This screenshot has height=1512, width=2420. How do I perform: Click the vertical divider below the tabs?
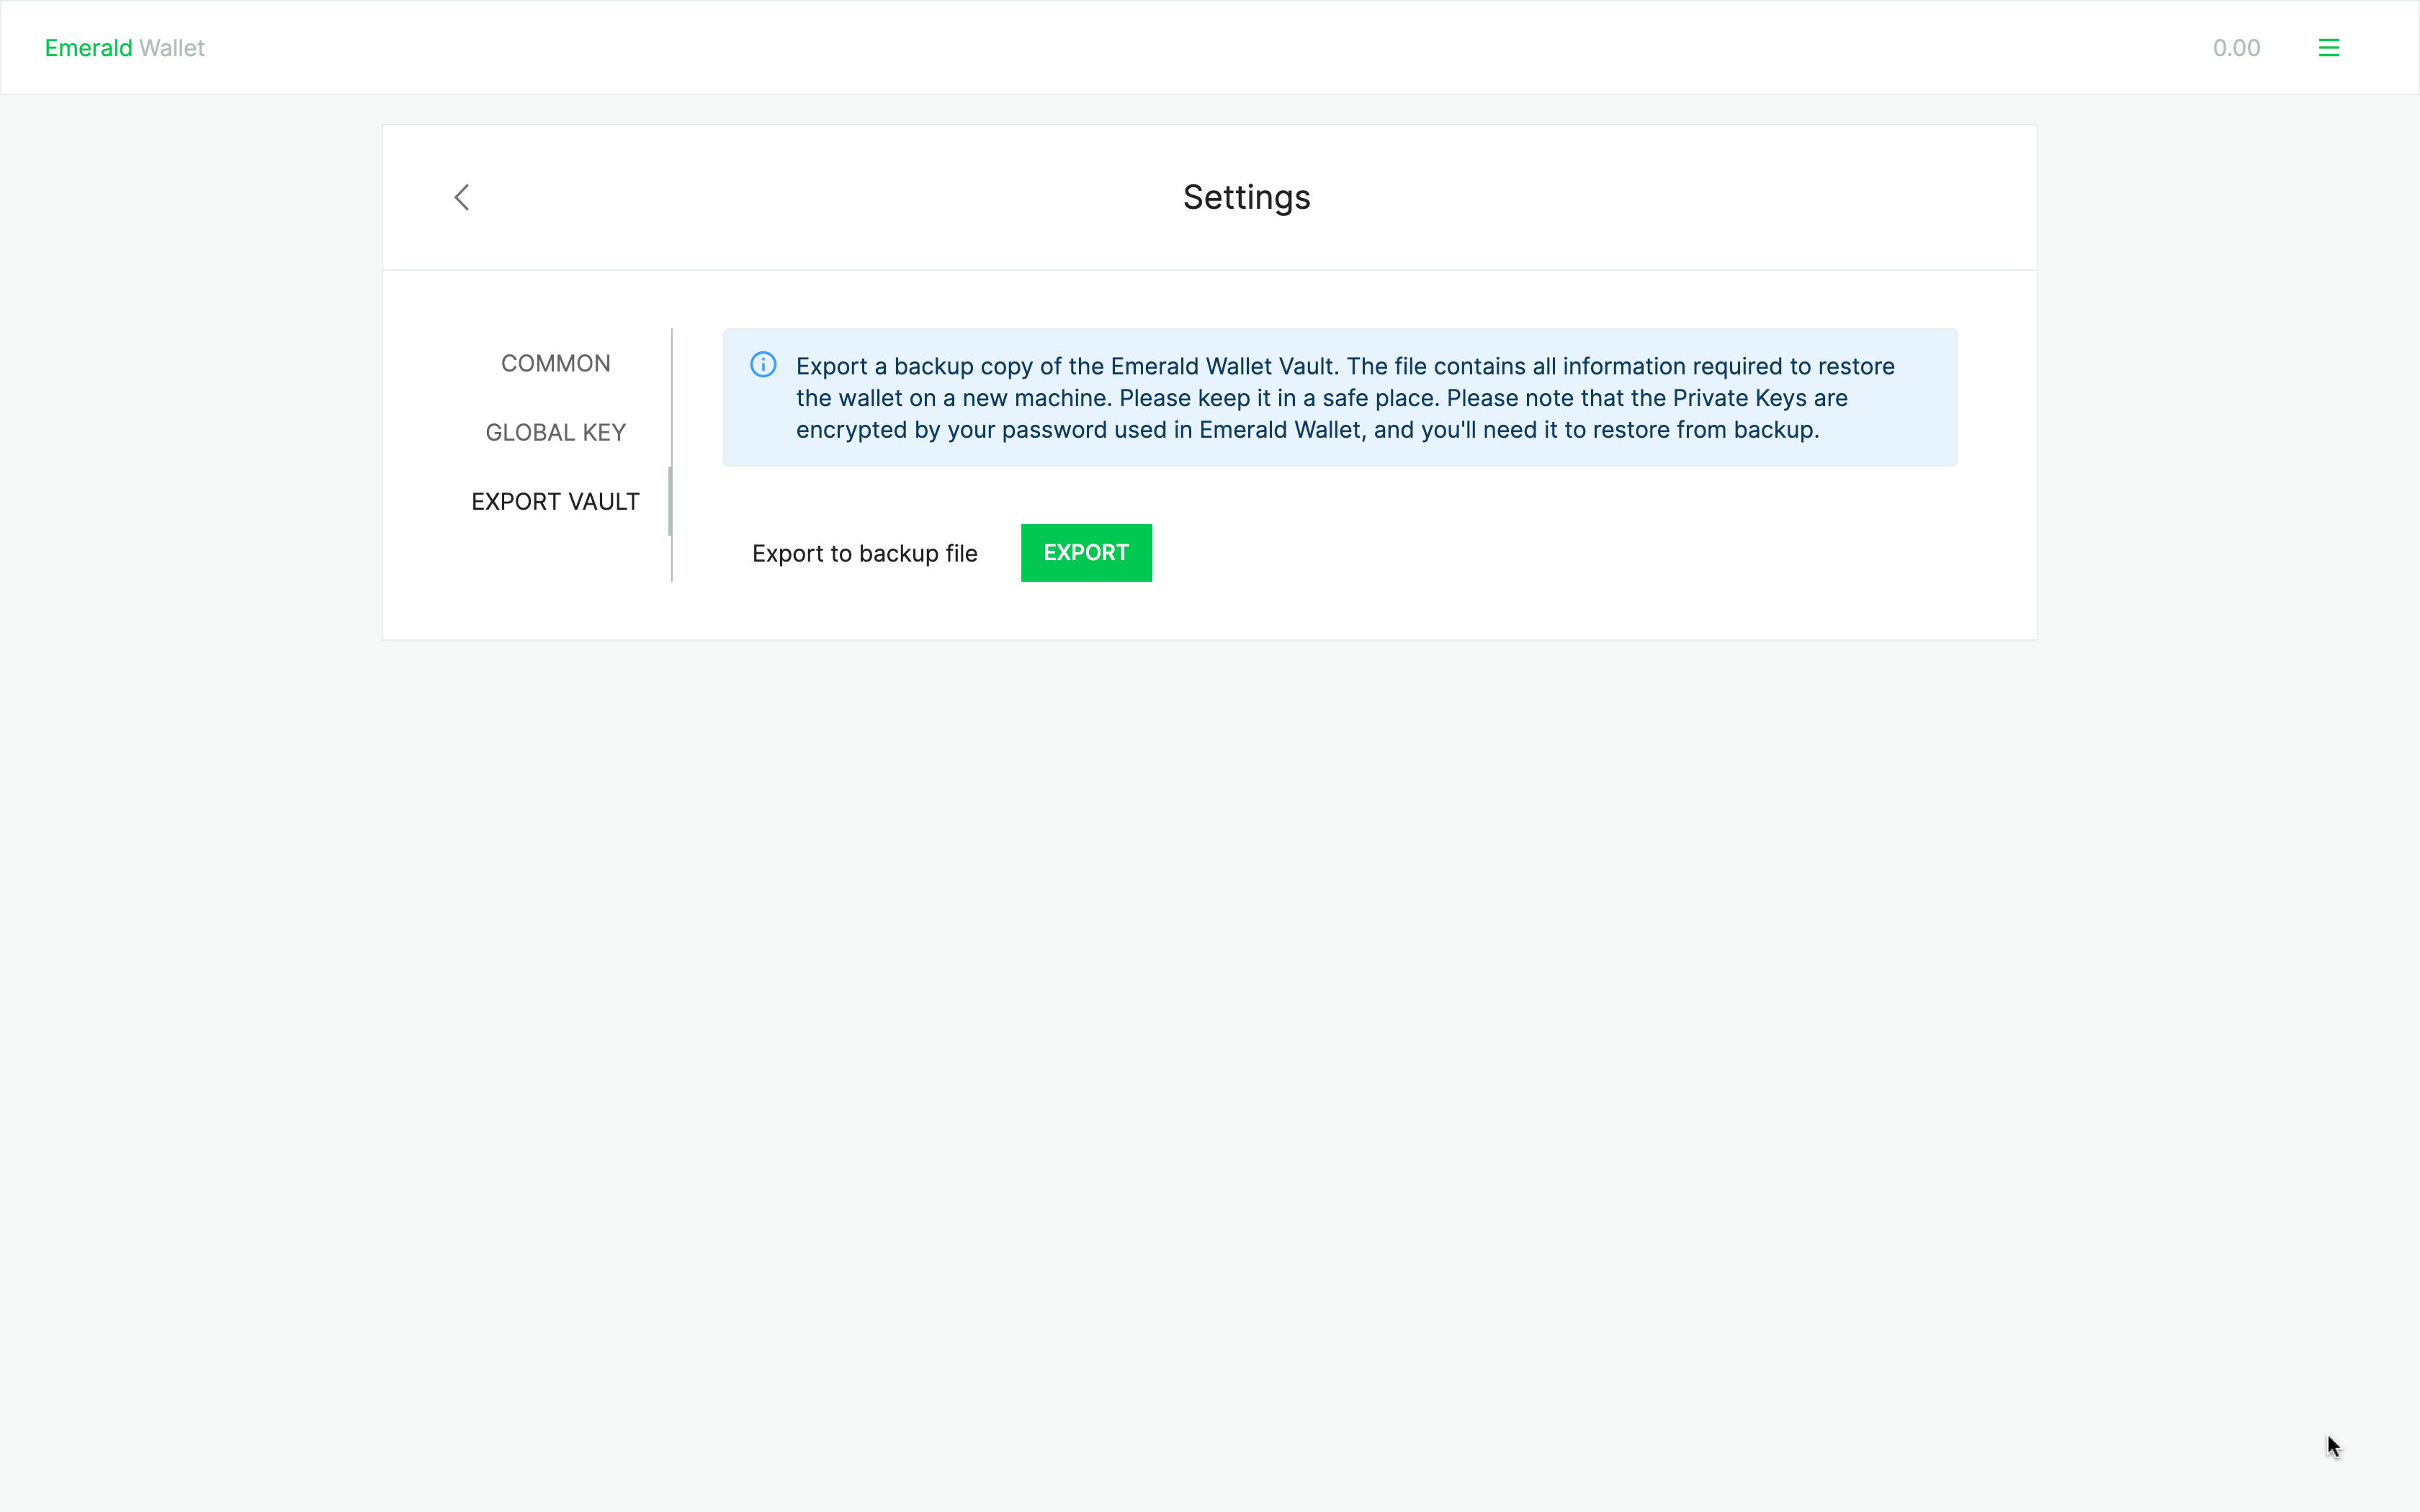pyautogui.click(x=672, y=560)
